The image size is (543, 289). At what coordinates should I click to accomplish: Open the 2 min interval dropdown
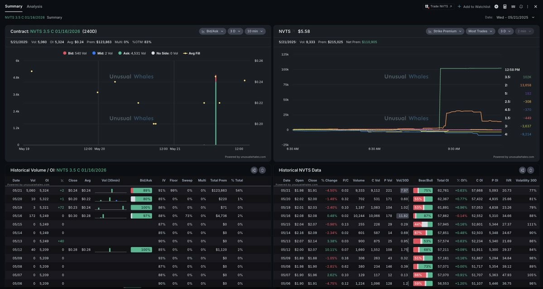[x=525, y=32]
